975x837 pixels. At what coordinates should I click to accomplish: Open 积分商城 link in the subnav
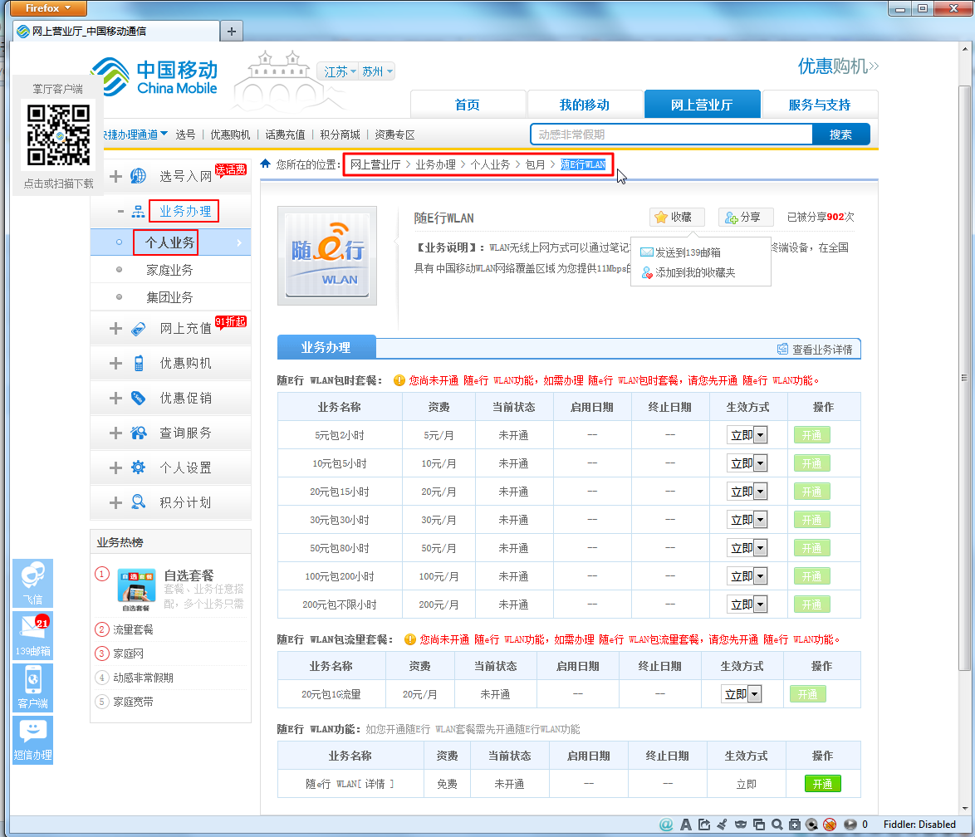point(341,135)
